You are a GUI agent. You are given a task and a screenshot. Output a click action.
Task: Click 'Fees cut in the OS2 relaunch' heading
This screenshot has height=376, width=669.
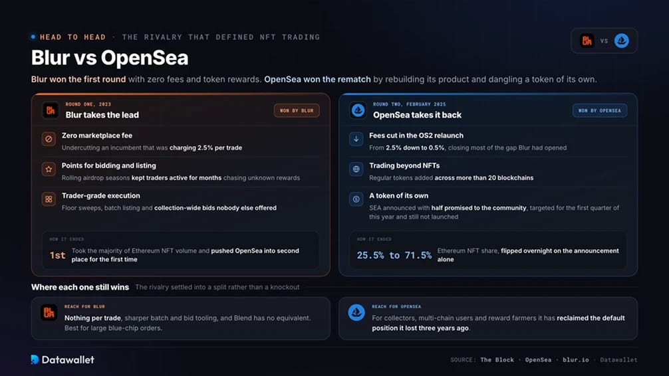click(x=416, y=136)
